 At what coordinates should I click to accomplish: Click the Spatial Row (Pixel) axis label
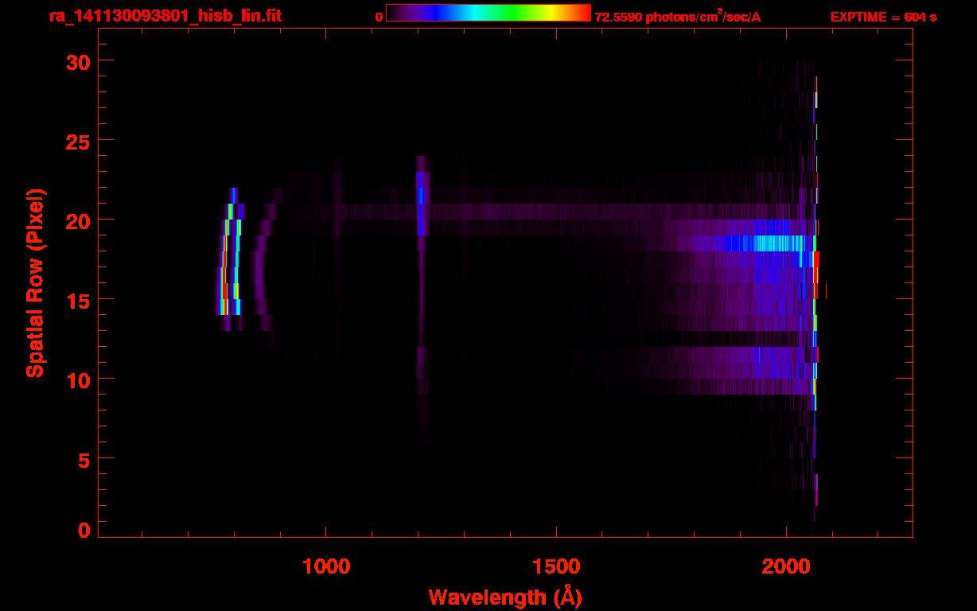[x=35, y=282]
